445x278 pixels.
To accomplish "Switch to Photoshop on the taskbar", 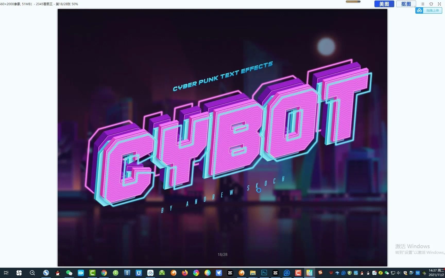I will point(264,273).
